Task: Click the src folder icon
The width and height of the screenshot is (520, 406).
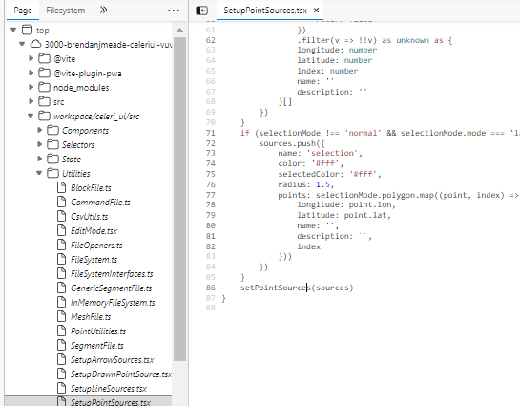Action: pyautogui.click(x=44, y=101)
